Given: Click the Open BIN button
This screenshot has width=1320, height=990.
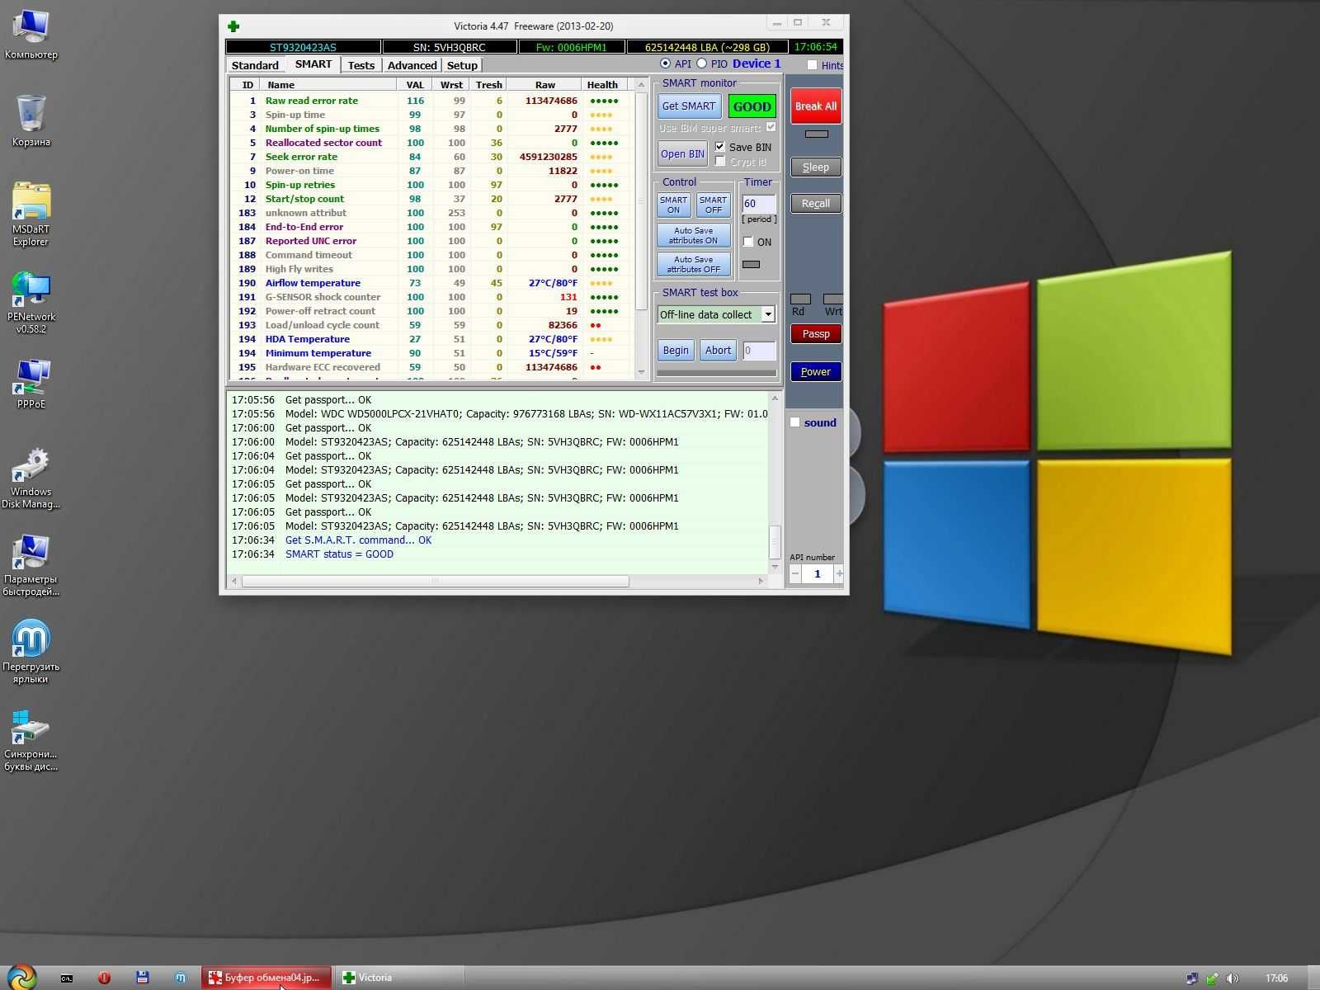Looking at the screenshot, I should tap(682, 153).
